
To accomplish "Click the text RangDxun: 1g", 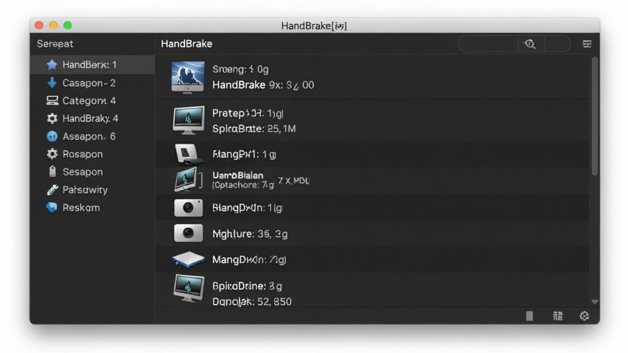I will click(248, 208).
